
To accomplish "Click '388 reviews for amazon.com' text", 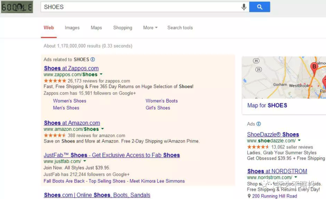I will click(x=97, y=136).
